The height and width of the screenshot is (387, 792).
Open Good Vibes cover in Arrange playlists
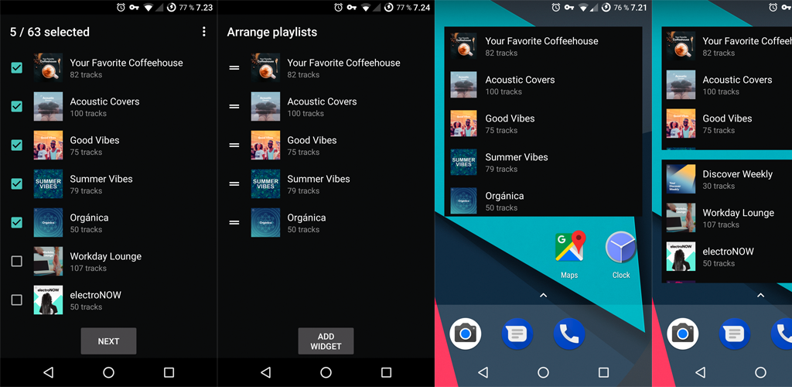point(266,145)
